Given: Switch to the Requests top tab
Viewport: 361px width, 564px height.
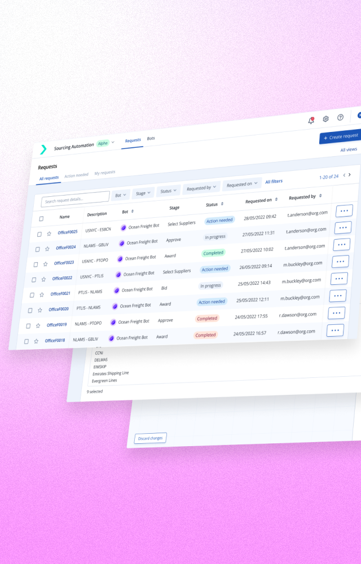Looking at the screenshot, I should point(133,140).
